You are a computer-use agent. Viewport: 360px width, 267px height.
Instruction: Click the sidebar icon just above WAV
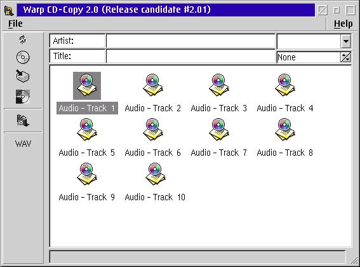23,121
